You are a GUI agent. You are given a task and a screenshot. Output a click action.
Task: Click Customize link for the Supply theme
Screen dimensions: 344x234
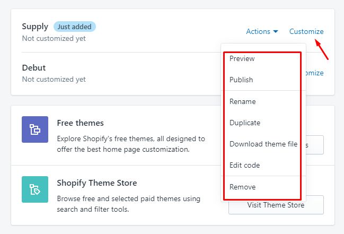pos(306,32)
